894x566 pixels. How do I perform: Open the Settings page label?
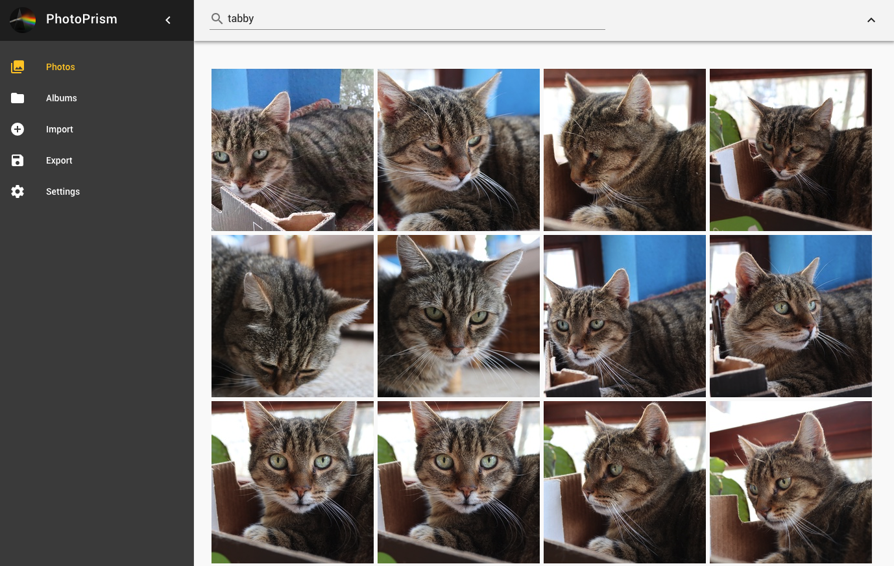point(63,191)
